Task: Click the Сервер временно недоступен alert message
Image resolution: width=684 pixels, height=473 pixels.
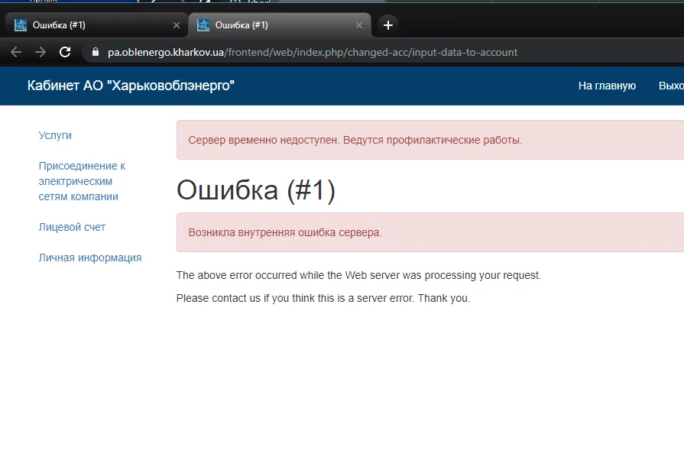Action: click(430, 140)
